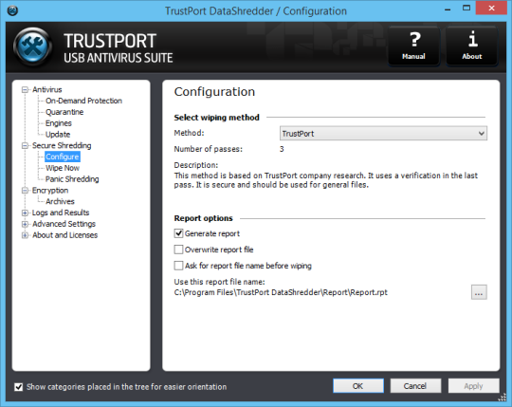Viewport: 512px width, 407px height.
Task: Open the About info button
Action: coord(472,46)
